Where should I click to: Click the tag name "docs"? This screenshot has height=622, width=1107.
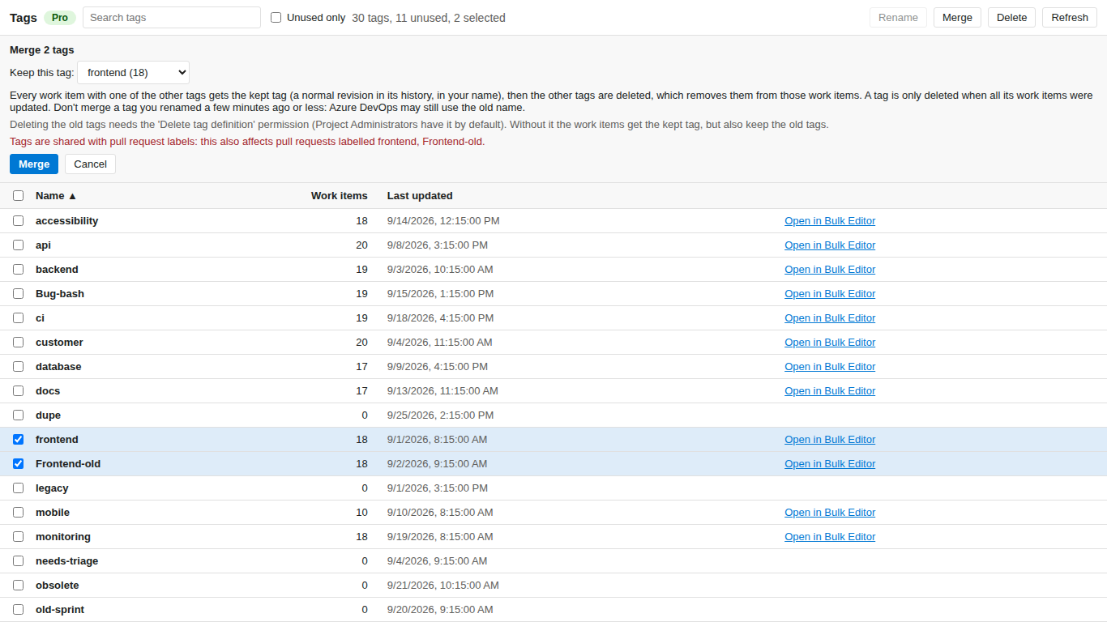[x=48, y=391]
